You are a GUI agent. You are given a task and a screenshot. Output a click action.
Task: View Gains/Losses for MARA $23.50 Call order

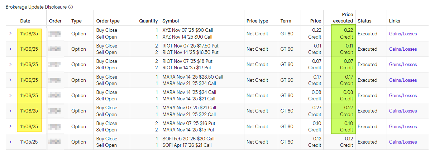coord(403,80)
